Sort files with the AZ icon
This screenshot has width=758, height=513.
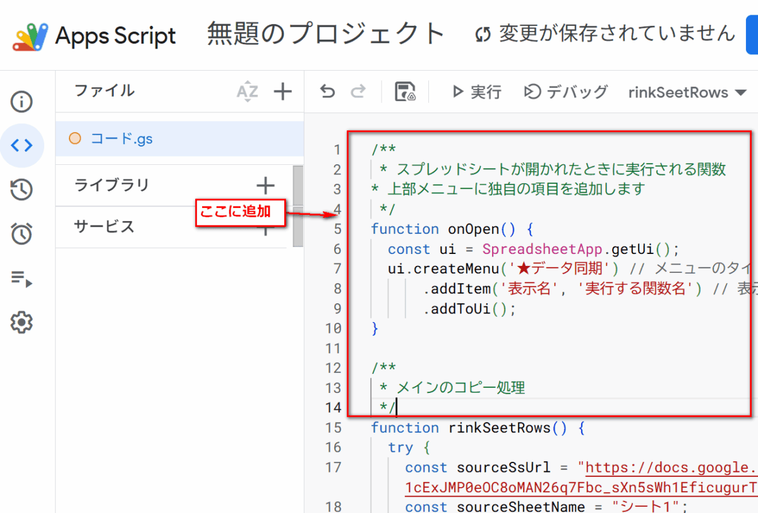247,92
